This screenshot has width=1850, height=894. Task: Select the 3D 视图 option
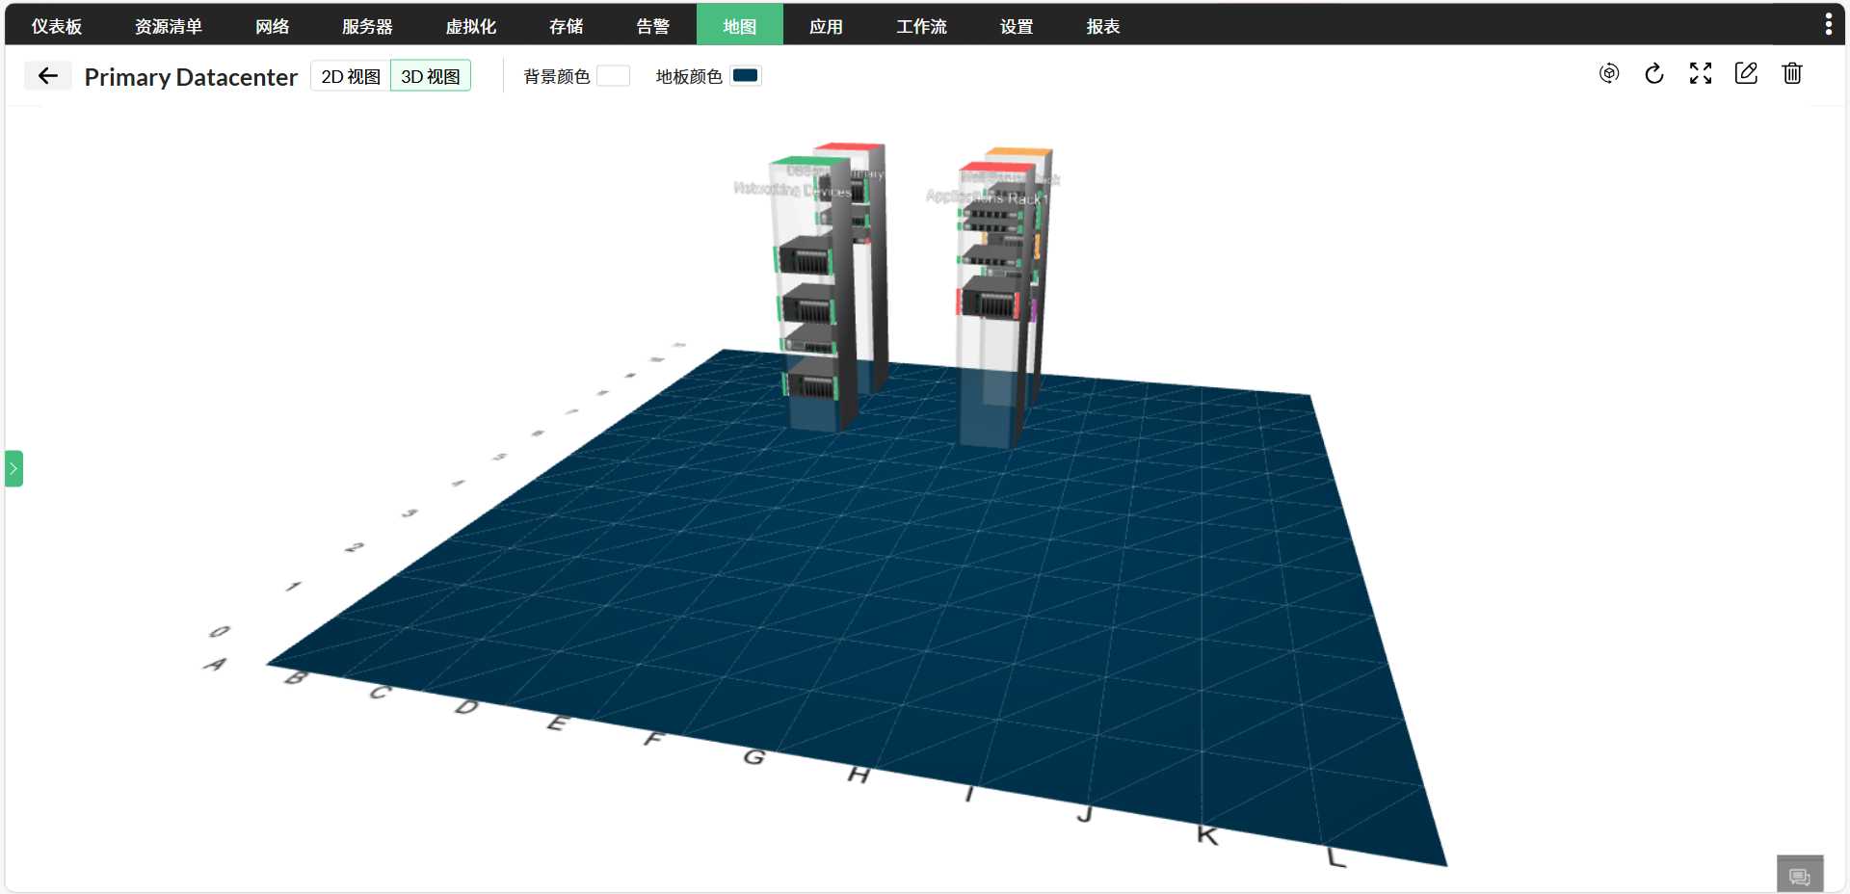[430, 75]
